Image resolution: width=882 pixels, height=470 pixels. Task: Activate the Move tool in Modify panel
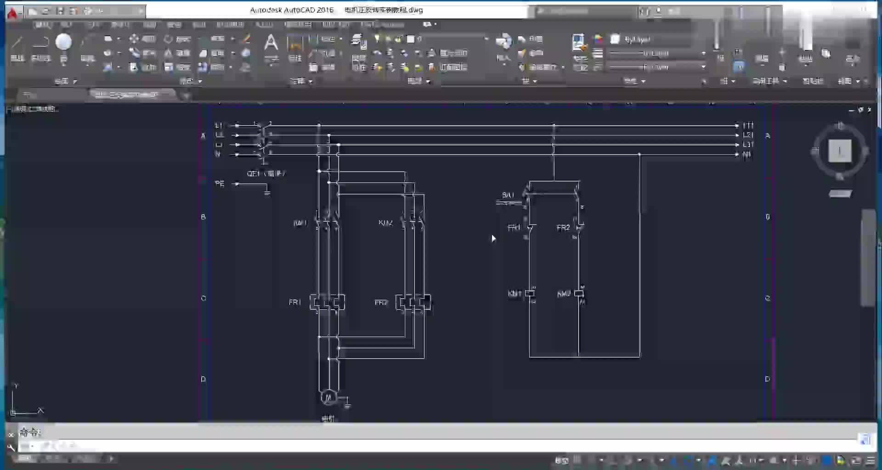142,39
